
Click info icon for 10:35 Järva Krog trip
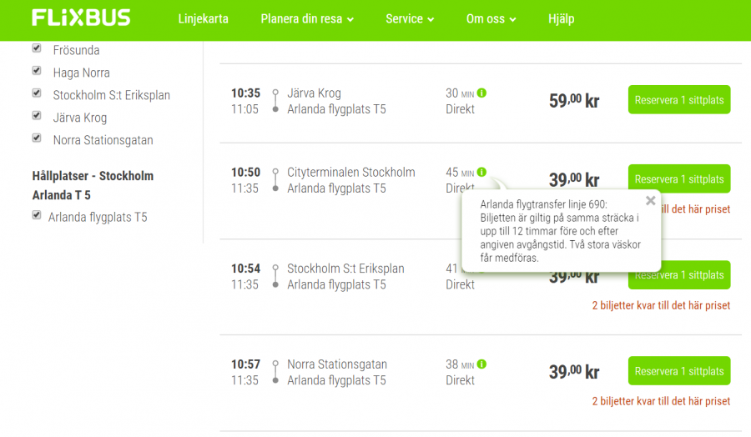point(482,93)
